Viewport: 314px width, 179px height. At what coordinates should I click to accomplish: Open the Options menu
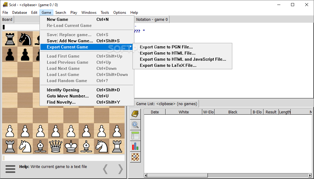[120, 13]
